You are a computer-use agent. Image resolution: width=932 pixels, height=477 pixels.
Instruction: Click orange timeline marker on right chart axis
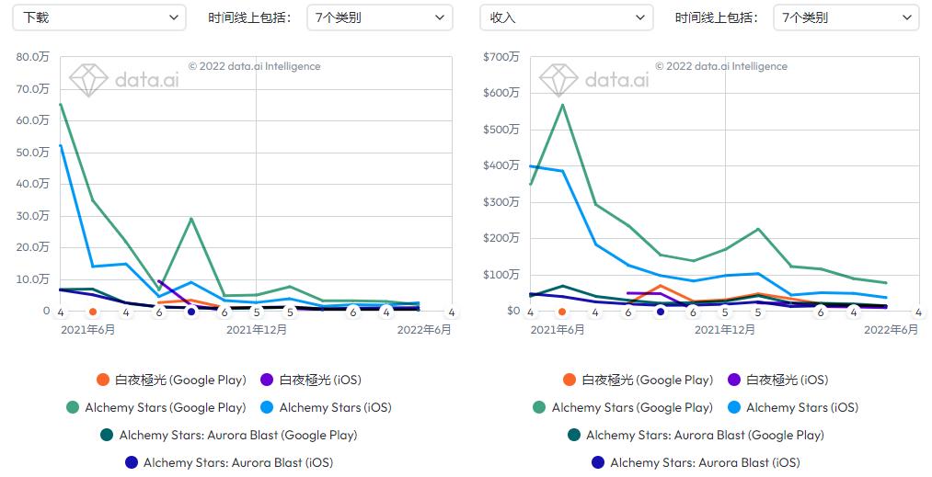pyautogui.click(x=561, y=312)
